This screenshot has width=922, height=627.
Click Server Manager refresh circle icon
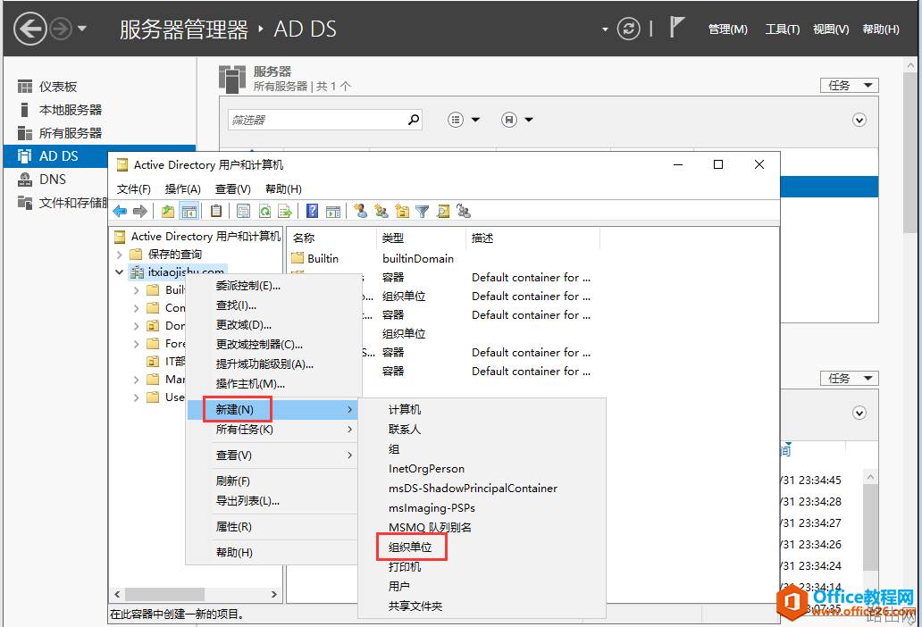click(x=629, y=29)
